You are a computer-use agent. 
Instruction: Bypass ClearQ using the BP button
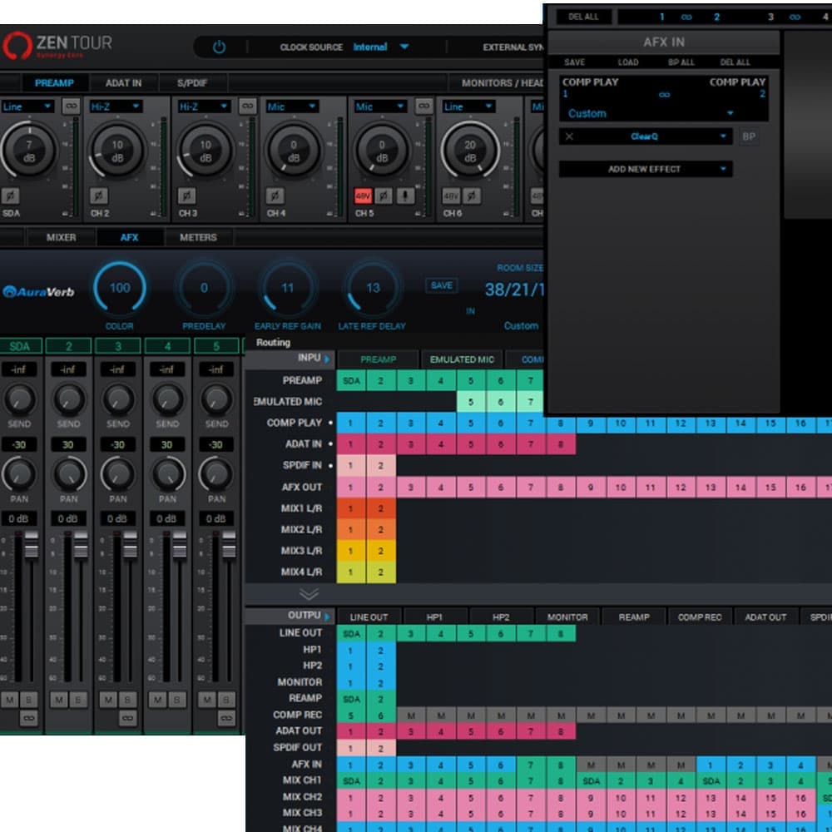coord(749,136)
